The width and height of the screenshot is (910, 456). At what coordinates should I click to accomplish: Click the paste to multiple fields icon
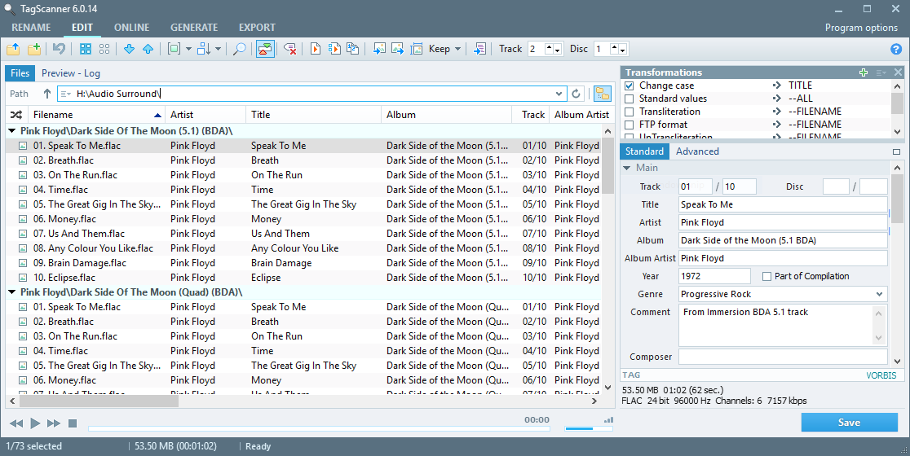(x=353, y=49)
